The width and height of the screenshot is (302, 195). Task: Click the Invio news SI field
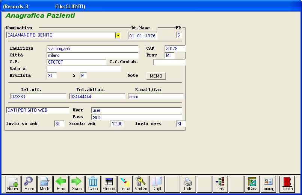[x=181, y=124]
